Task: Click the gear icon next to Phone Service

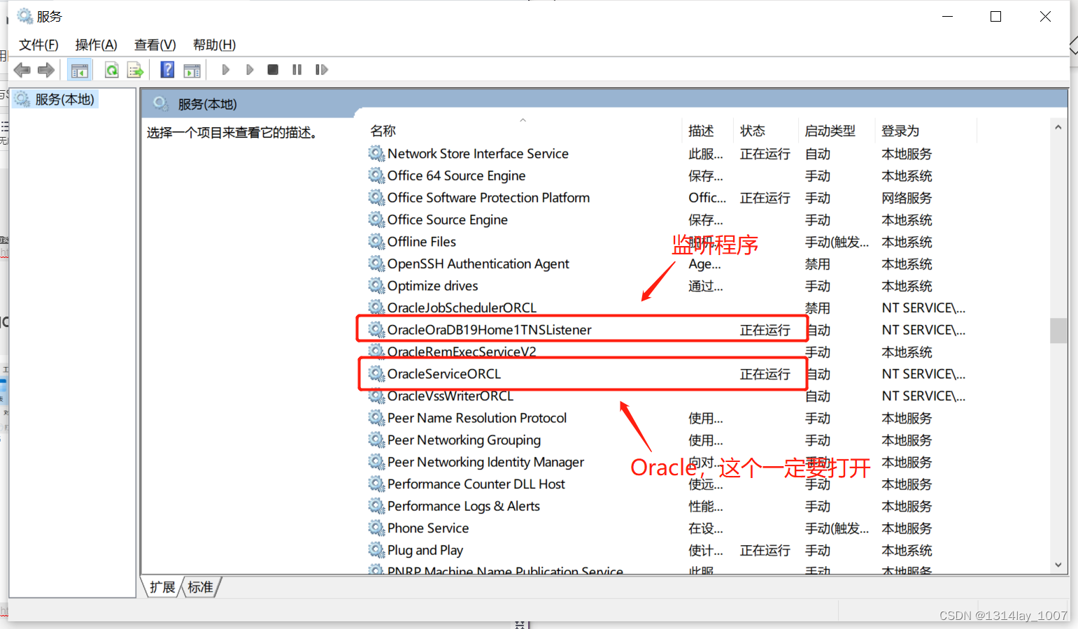Action: point(377,528)
